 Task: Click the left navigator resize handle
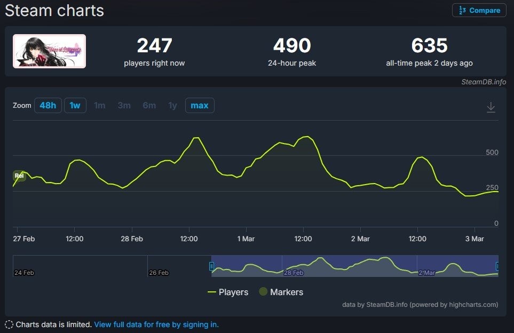[x=211, y=265]
